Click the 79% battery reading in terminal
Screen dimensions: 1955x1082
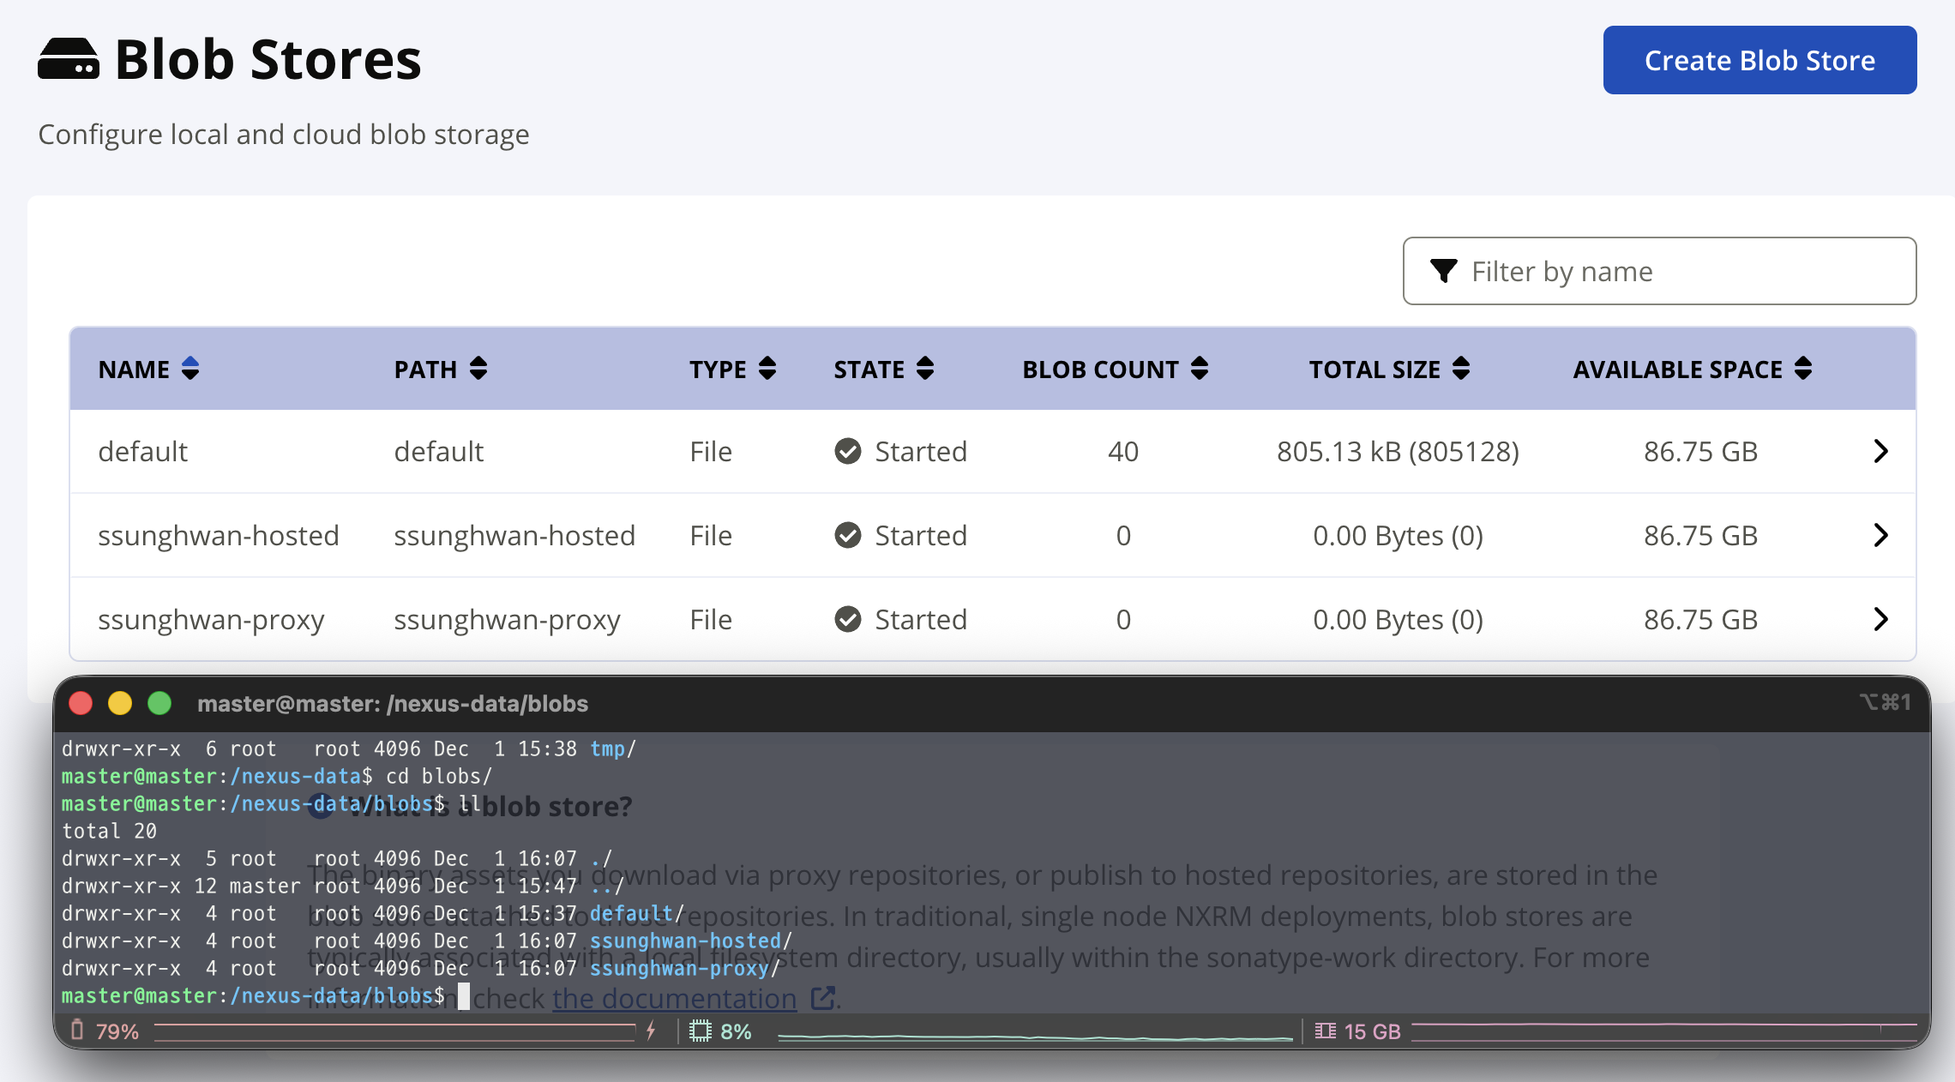tap(117, 1031)
